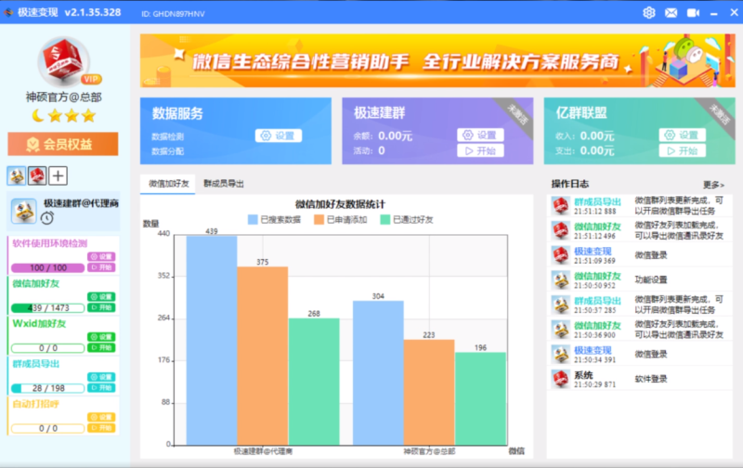The width and height of the screenshot is (743, 468).
Task: Add a new account with plus icon
Action: [58, 175]
